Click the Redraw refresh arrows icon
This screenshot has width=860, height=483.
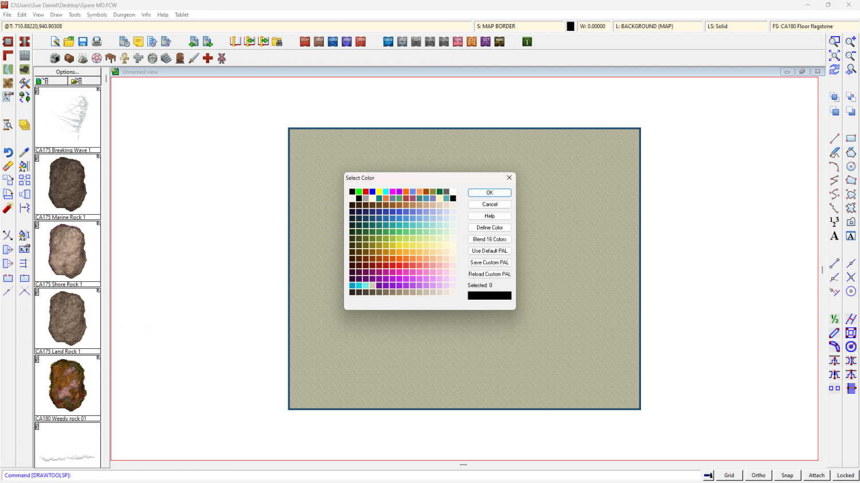[x=835, y=69]
